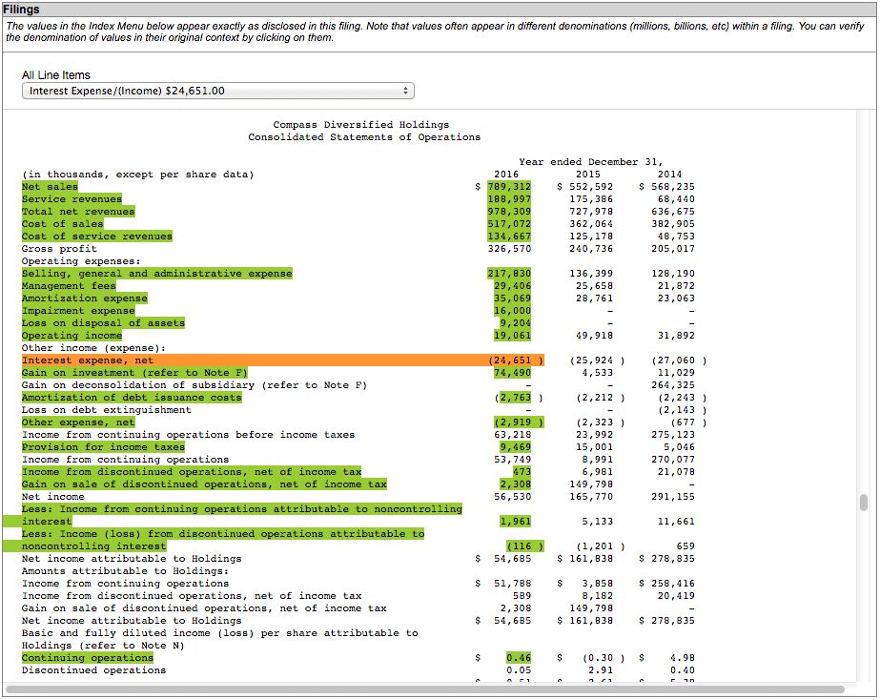Open the All Line Items dropdown
The width and height of the screenshot is (880, 700).
coord(217,91)
